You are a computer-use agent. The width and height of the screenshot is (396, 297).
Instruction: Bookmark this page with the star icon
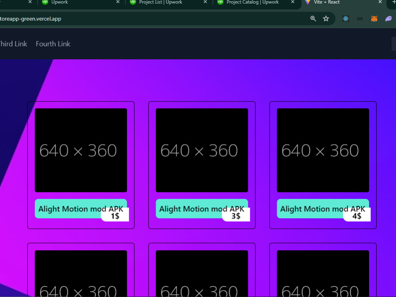click(326, 19)
